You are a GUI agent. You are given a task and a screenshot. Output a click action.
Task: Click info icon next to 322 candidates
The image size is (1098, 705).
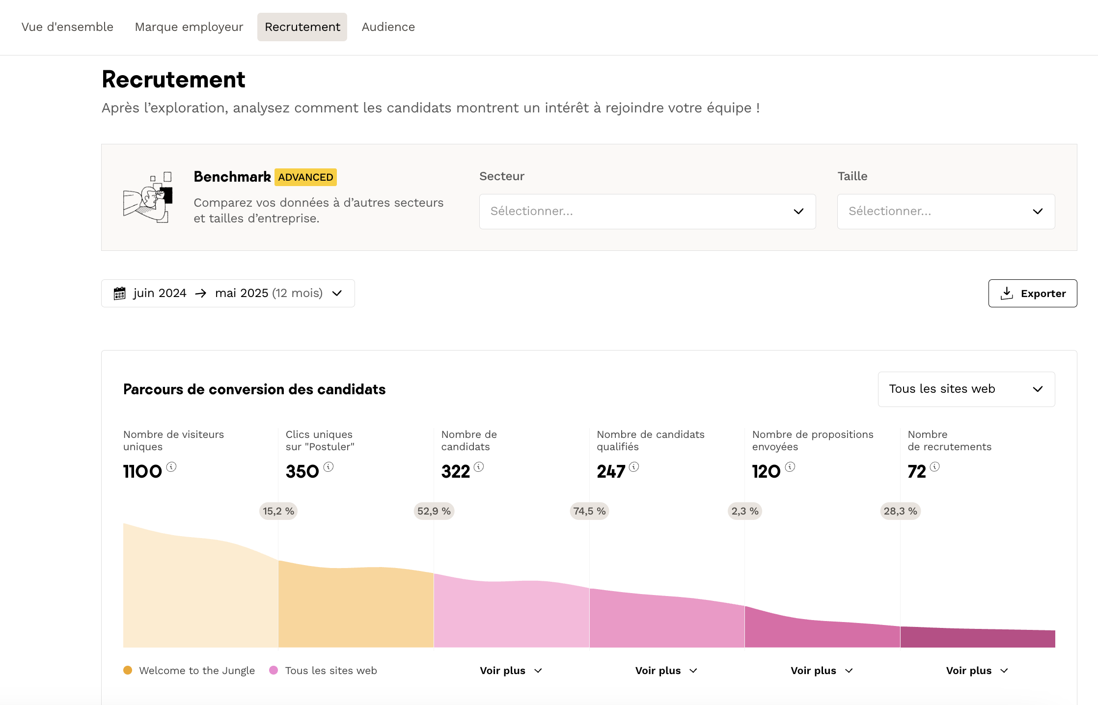[x=479, y=467]
